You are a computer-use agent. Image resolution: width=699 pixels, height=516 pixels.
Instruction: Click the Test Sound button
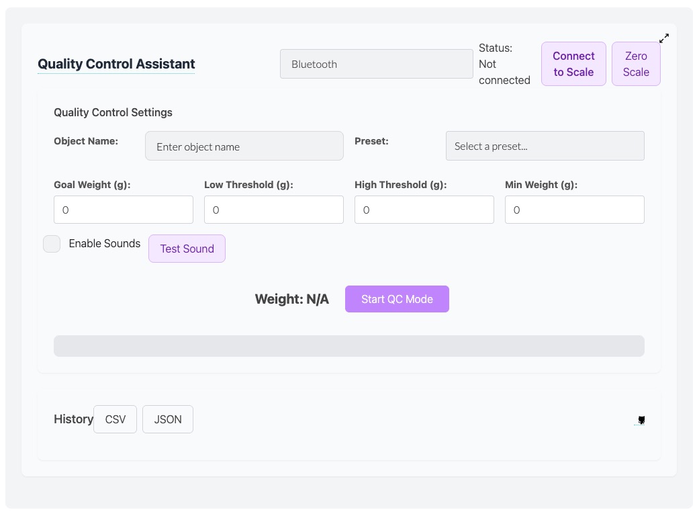[187, 249]
